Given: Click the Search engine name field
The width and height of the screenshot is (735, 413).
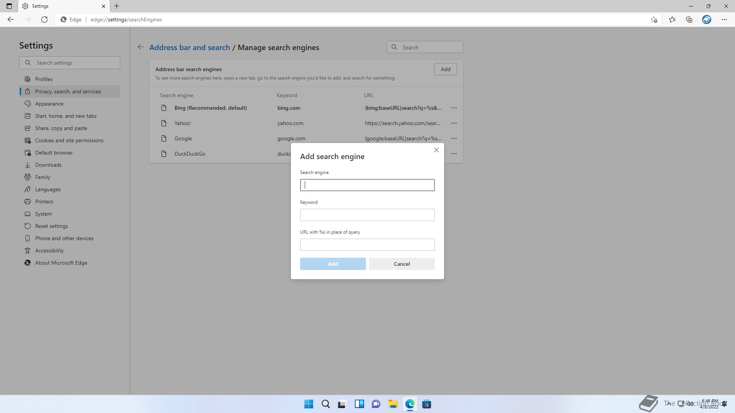Looking at the screenshot, I should click(x=367, y=185).
